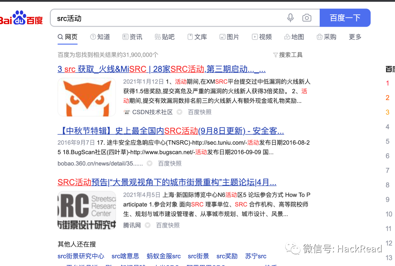Click hot list rank number 11

[388, 229]
